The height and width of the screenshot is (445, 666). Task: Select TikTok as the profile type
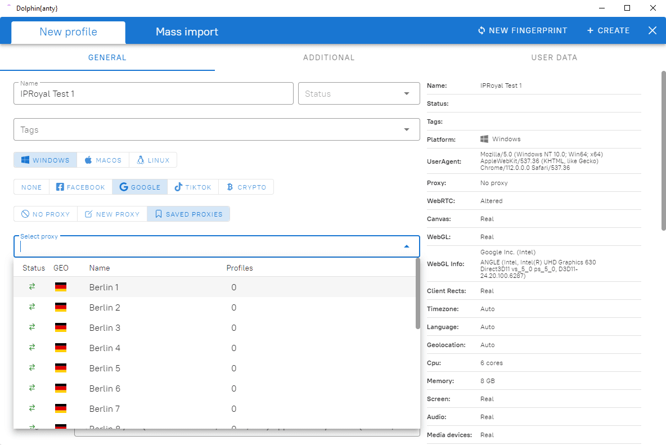click(192, 187)
